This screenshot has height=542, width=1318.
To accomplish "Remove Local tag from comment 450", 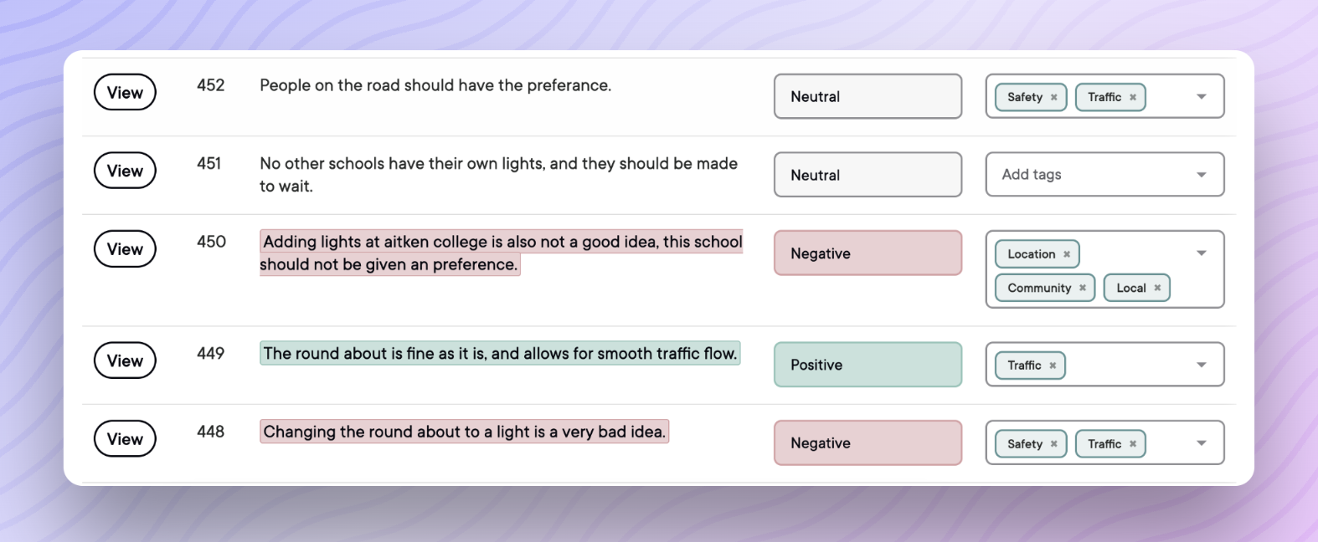I will click(x=1157, y=288).
